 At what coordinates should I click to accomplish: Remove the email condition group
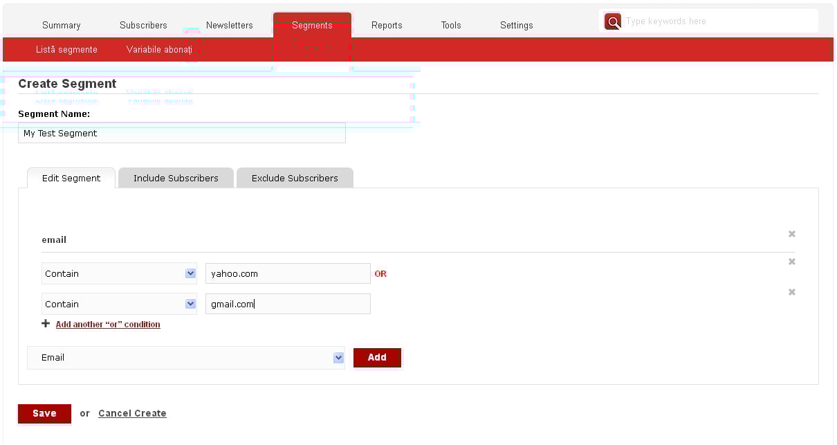792,234
